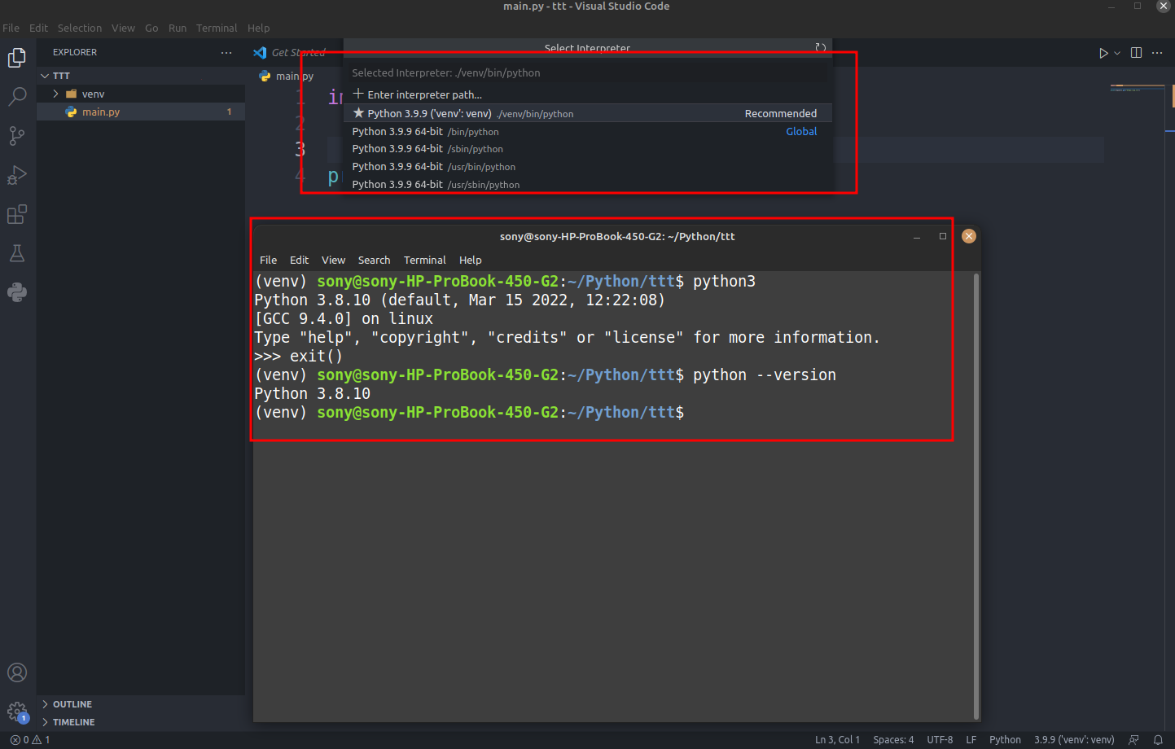Click Python language mode in status bar
Viewport: 1175px width, 749px height.
pyautogui.click(x=1005, y=740)
